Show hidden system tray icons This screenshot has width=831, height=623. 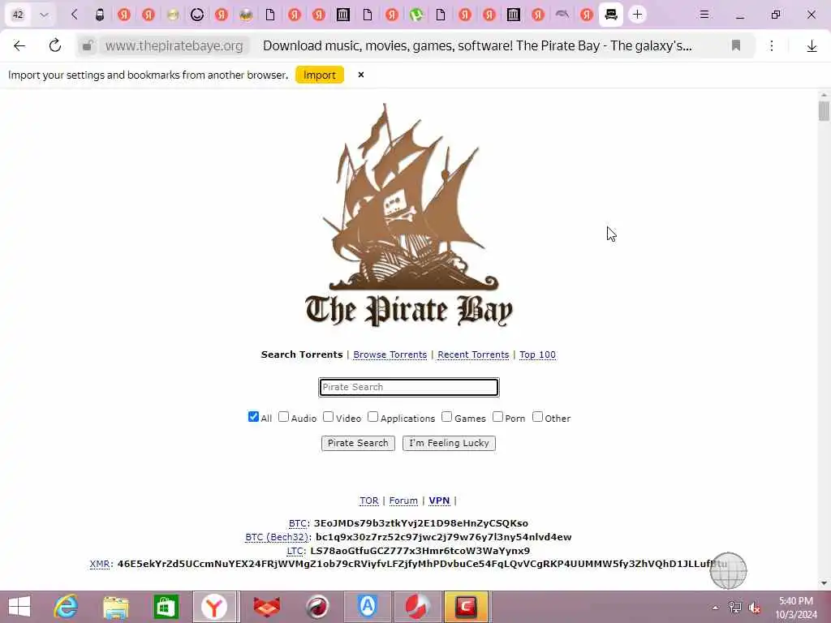(x=715, y=608)
